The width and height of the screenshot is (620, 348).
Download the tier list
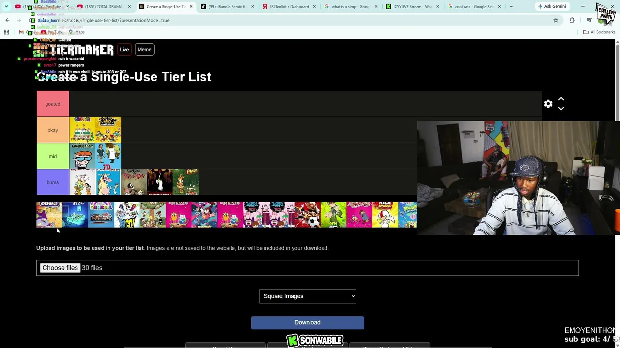click(x=308, y=322)
